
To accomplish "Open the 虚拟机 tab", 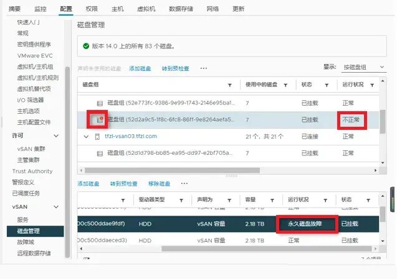I will pos(146,9).
